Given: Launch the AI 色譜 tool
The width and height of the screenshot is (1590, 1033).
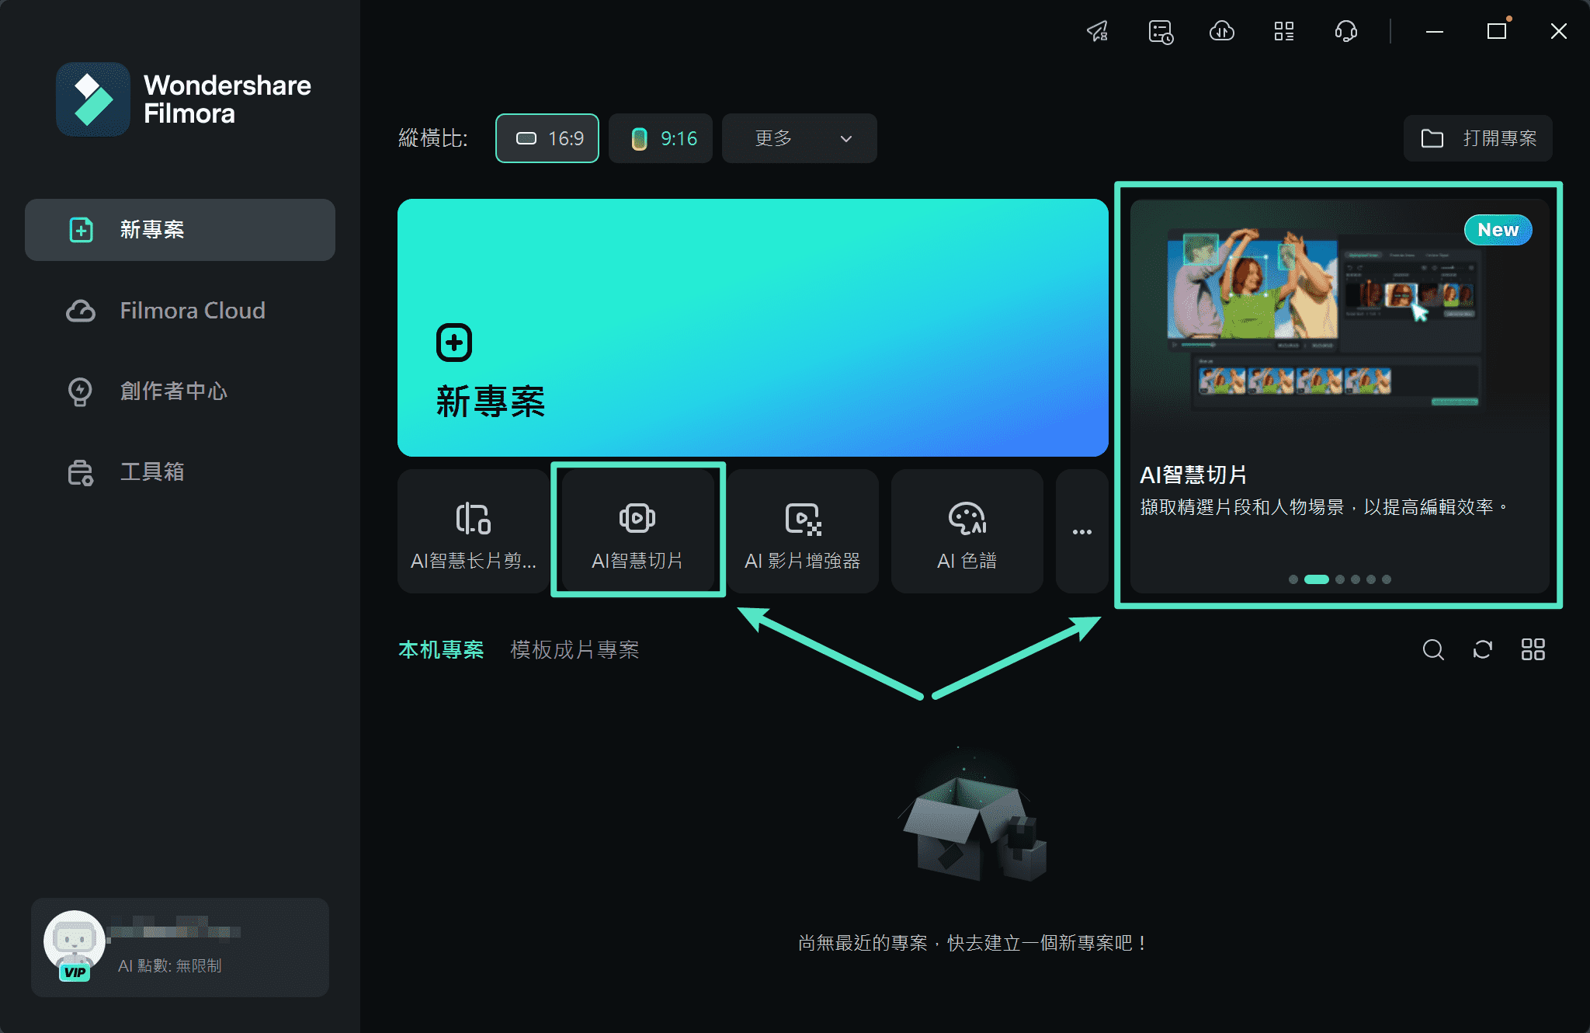Looking at the screenshot, I should (x=967, y=531).
